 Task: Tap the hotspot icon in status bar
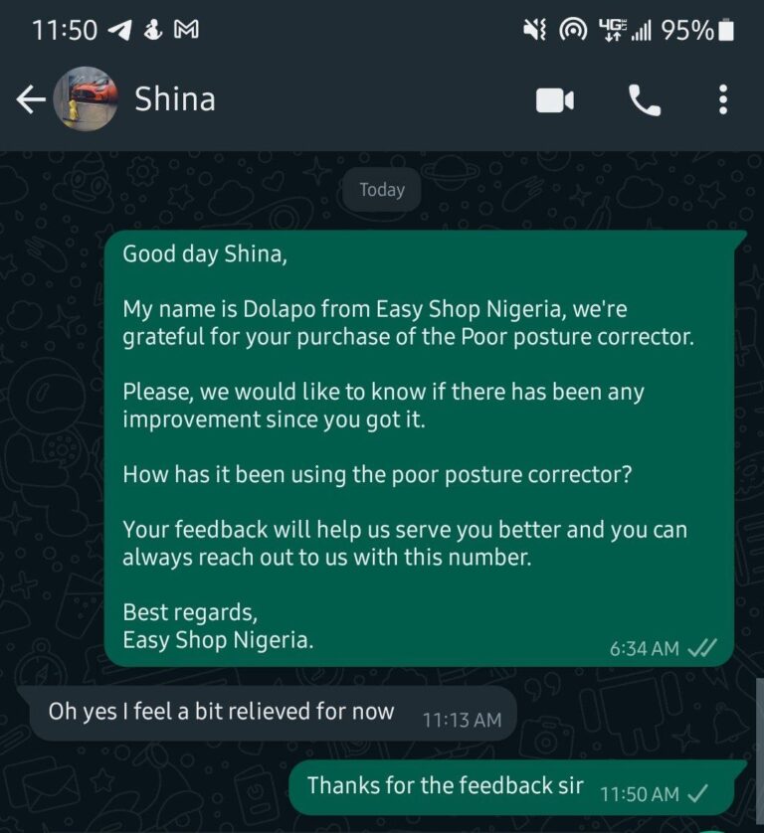pos(573,30)
